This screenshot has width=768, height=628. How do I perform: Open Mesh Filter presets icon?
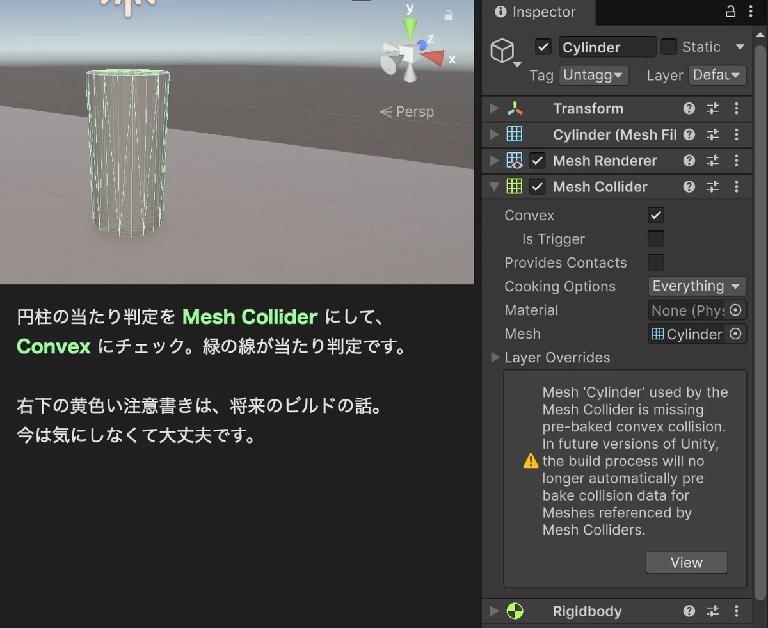[713, 134]
